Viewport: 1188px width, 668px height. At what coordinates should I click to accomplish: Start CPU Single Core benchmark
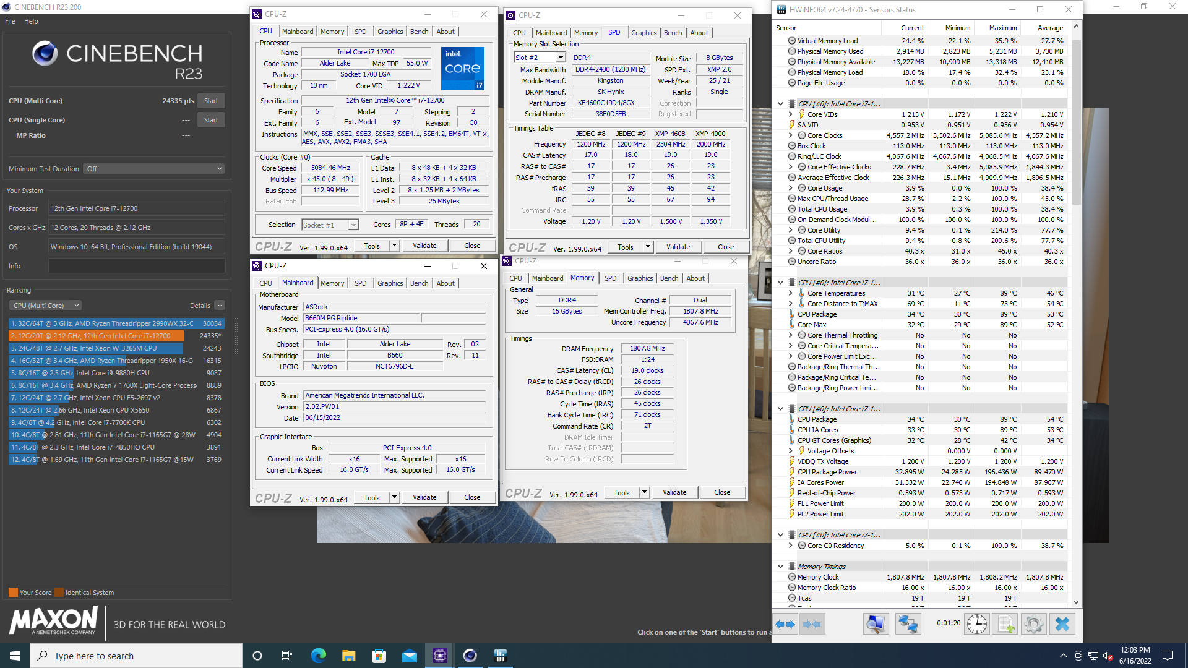click(x=211, y=120)
